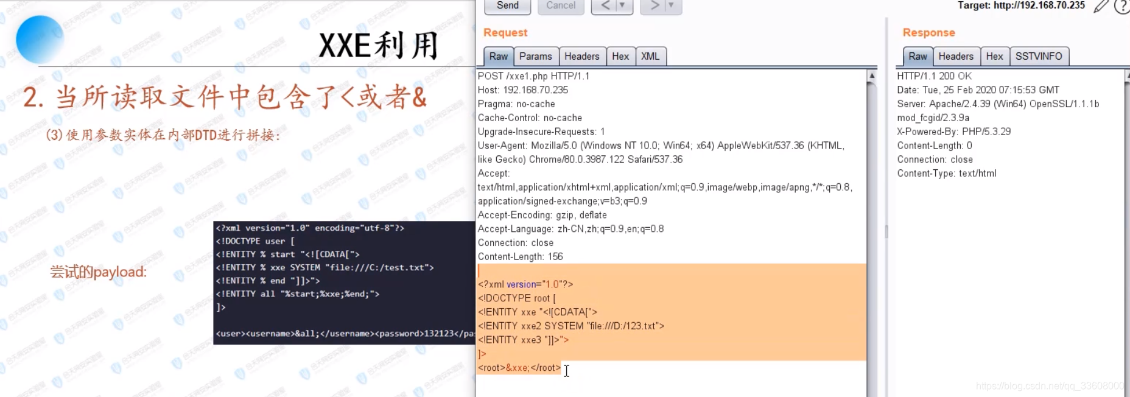Click the Pragma: no-cache line
The height and width of the screenshot is (397, 1130).
point(516,104)
